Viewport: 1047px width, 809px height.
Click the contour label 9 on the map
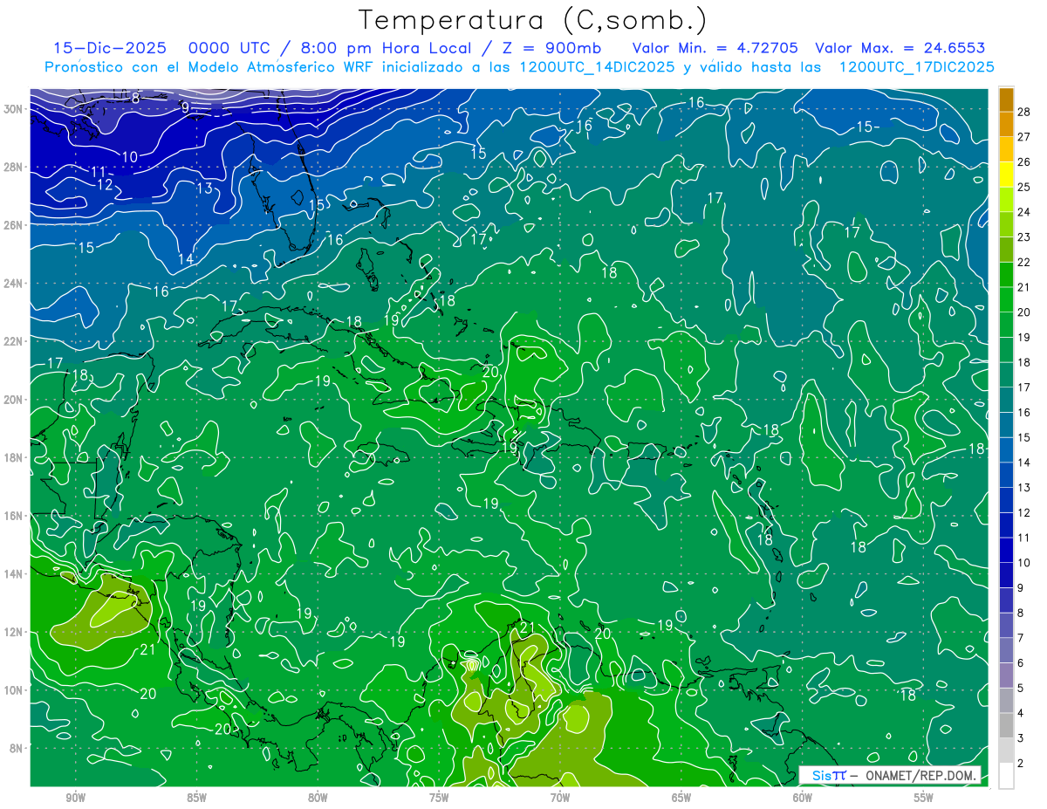click(x=185, y=107)
